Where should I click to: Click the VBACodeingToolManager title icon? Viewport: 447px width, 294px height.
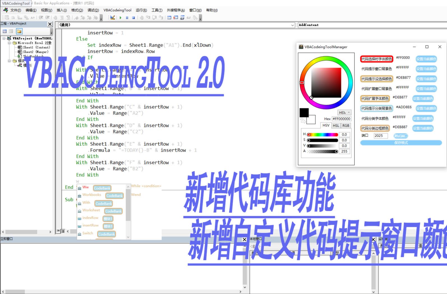click(x=301, y=47)
